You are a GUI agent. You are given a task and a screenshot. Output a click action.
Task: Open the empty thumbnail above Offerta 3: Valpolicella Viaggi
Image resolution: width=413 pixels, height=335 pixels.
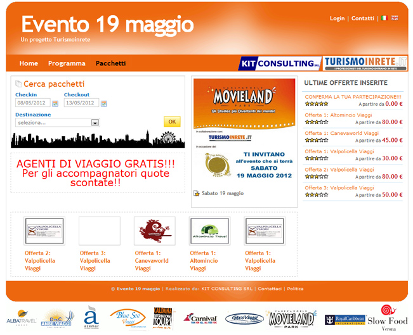100,231
